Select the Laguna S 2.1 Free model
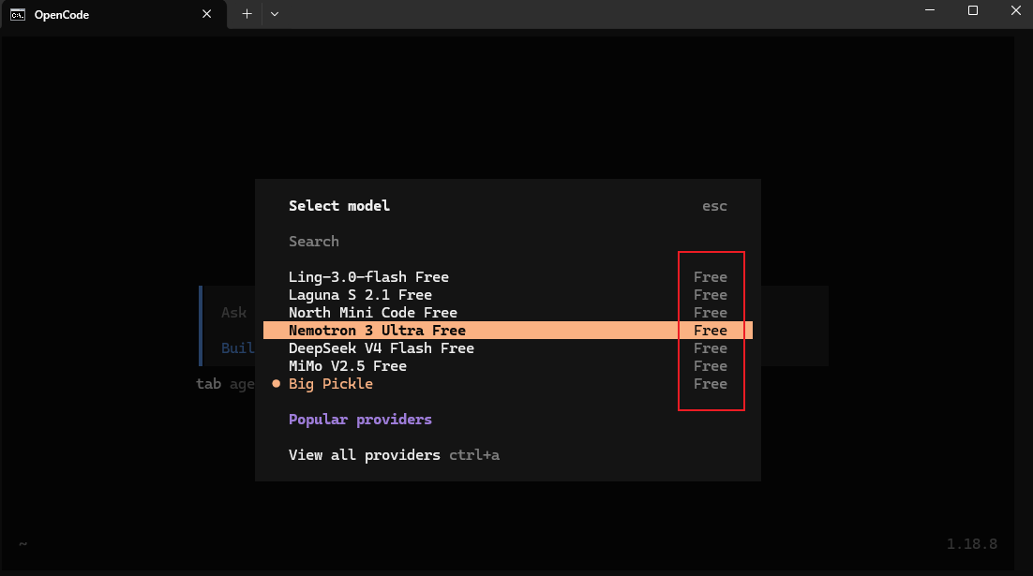This screenshot has width=1033, height=576. [507, 295]
